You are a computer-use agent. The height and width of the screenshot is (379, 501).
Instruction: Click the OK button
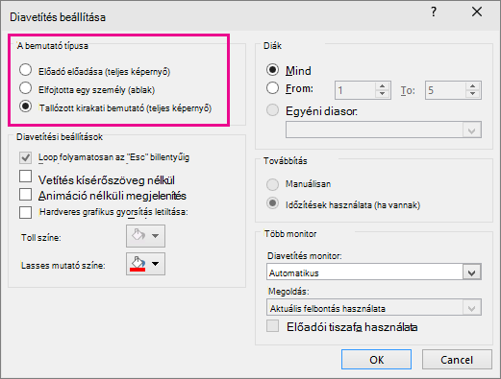coord(376,360)
